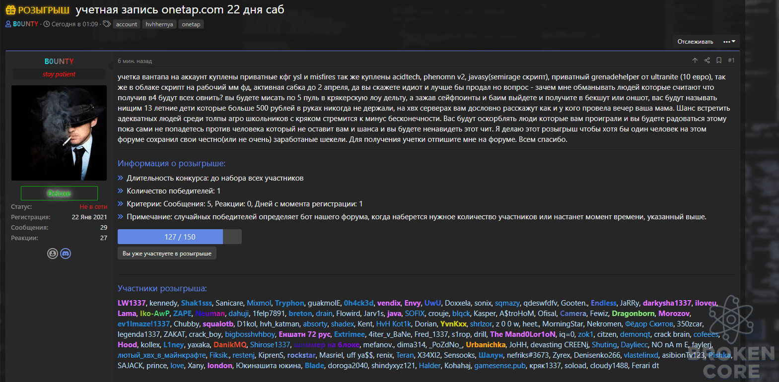Click the up-arrow icon beside post #1
This screenshot has height=382, width=779.
click(x=695, y=61)
